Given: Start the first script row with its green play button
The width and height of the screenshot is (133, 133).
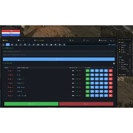Looking at the screenshot, I should [87, 70].
